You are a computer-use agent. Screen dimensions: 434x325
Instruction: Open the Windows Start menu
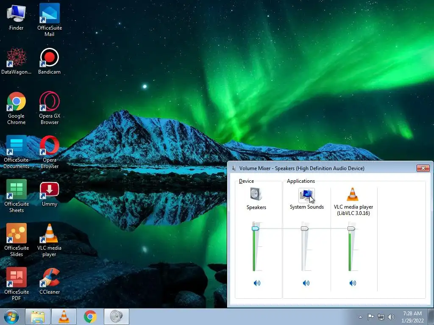(x=11, y=317)
